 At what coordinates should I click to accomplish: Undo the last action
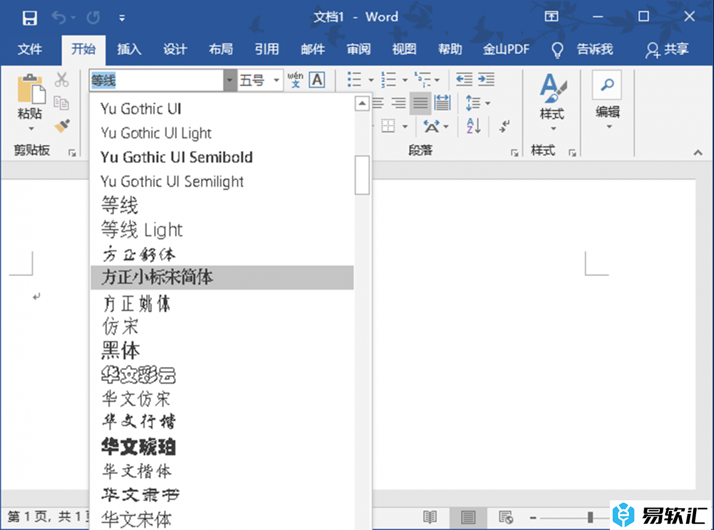point(59,18)
